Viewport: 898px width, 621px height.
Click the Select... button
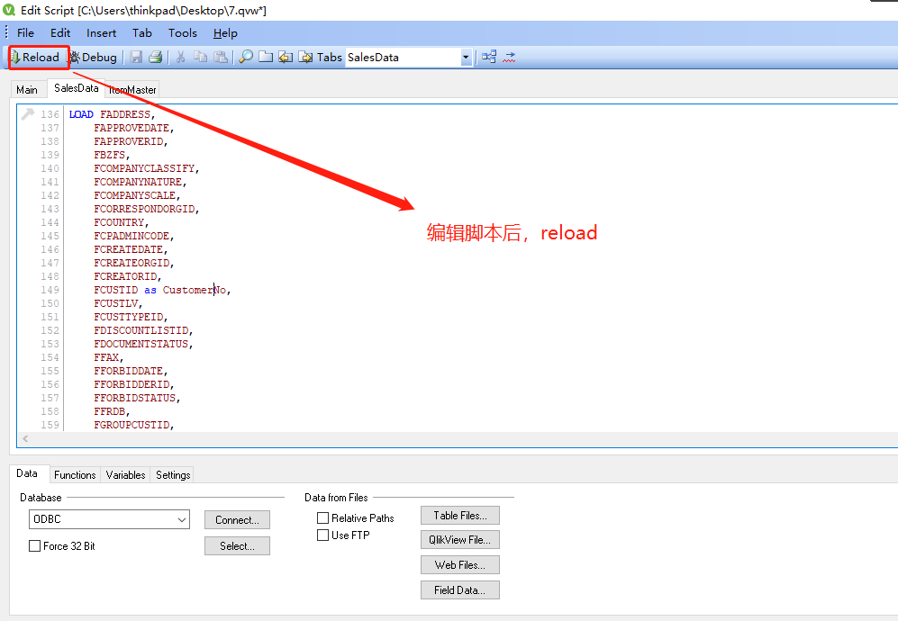(237, 546)
